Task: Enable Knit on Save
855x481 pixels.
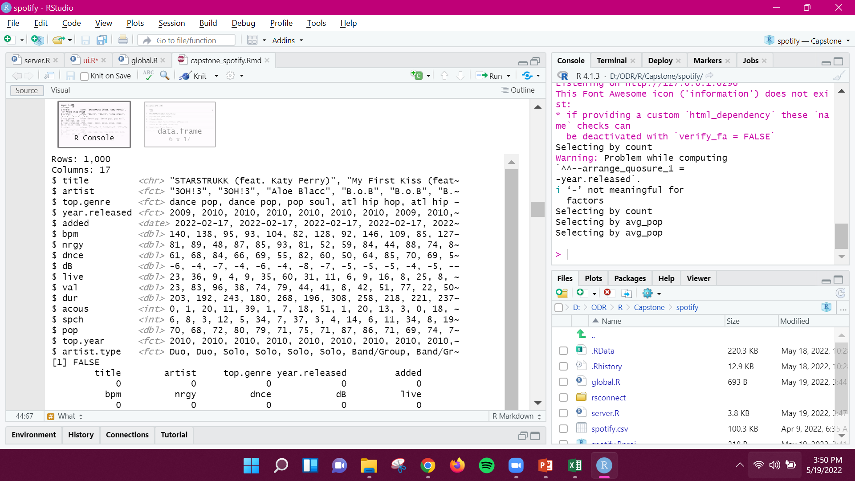Action: (84, 76)
